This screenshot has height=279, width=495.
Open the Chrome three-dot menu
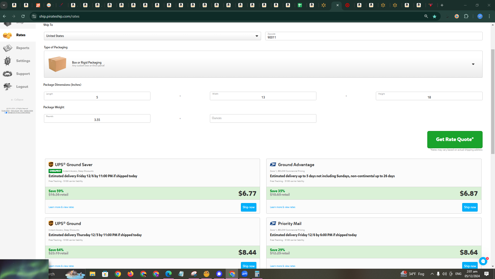click(x=489, y=16)
